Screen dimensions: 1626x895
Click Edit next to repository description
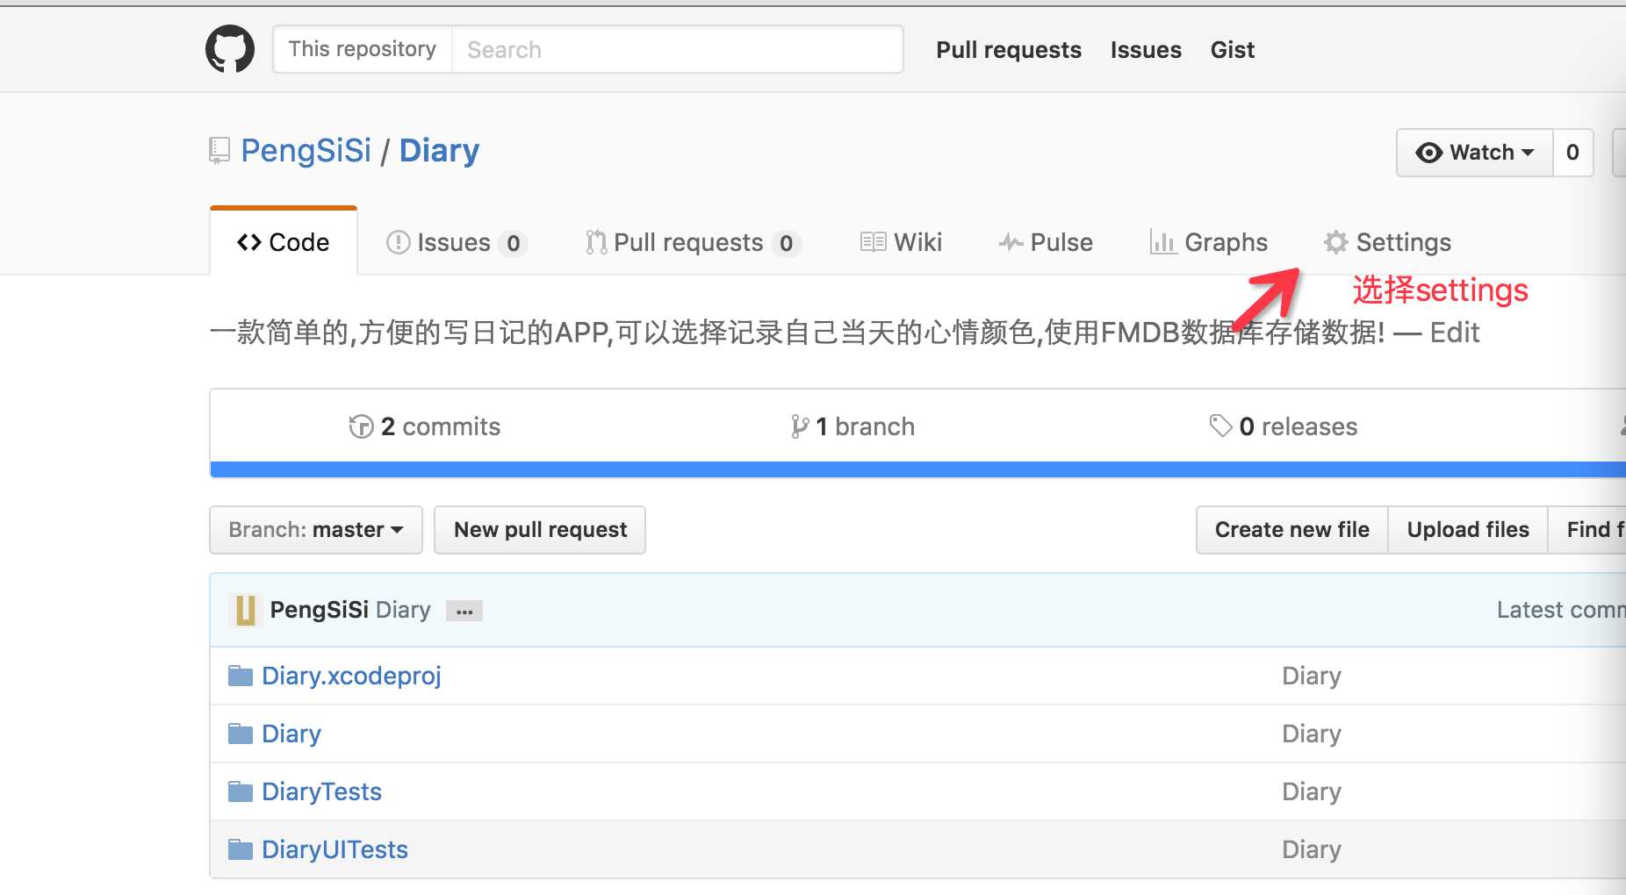pyautogui.click(x=1455, y=333)
